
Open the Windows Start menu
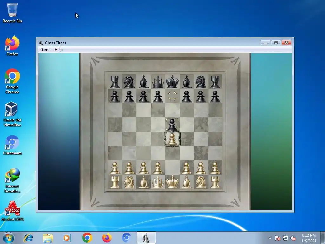click(x=9, y=238)
